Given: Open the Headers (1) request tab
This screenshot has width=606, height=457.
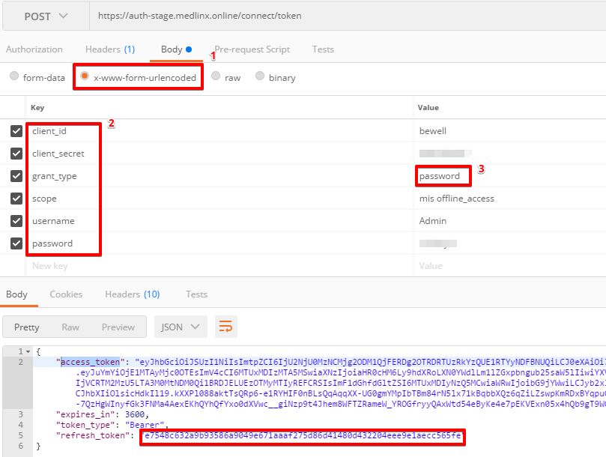Looking at the screenshot, I should [x=109, y=49].
